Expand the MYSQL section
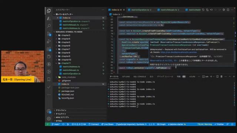Image resolution: width=237 pixels, height=133 pixels. (80, 121)
